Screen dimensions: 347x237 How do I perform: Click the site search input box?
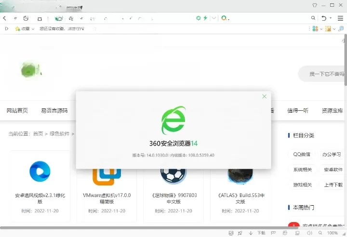tap(322, 74)
